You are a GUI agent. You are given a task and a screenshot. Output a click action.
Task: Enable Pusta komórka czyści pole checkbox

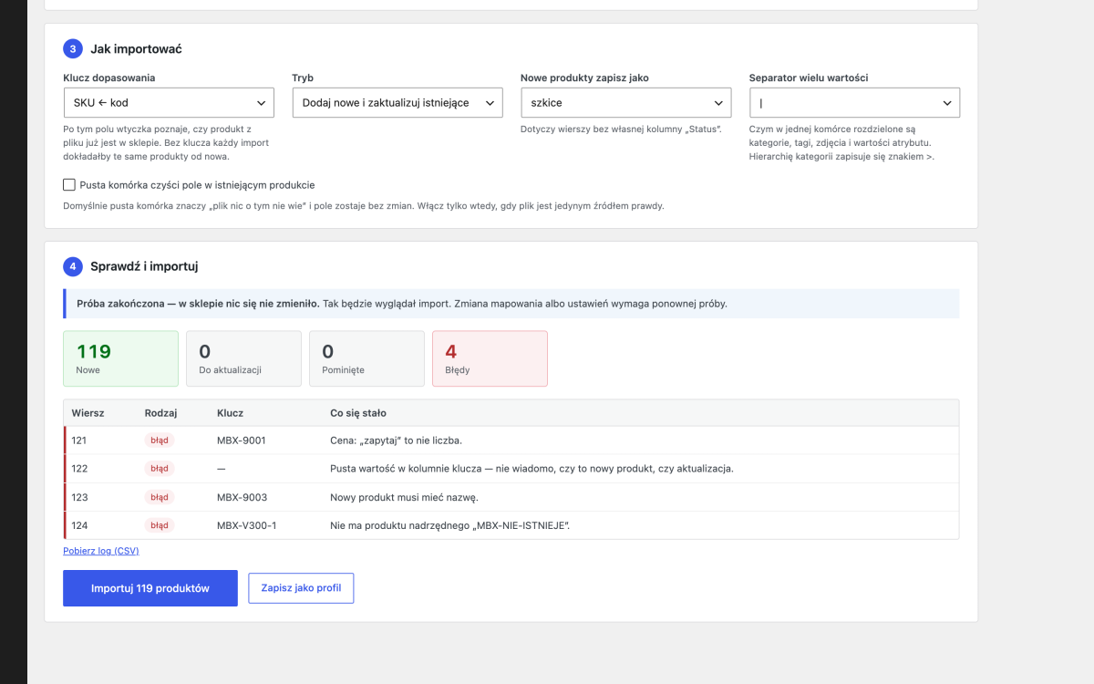tap(69, 185)
